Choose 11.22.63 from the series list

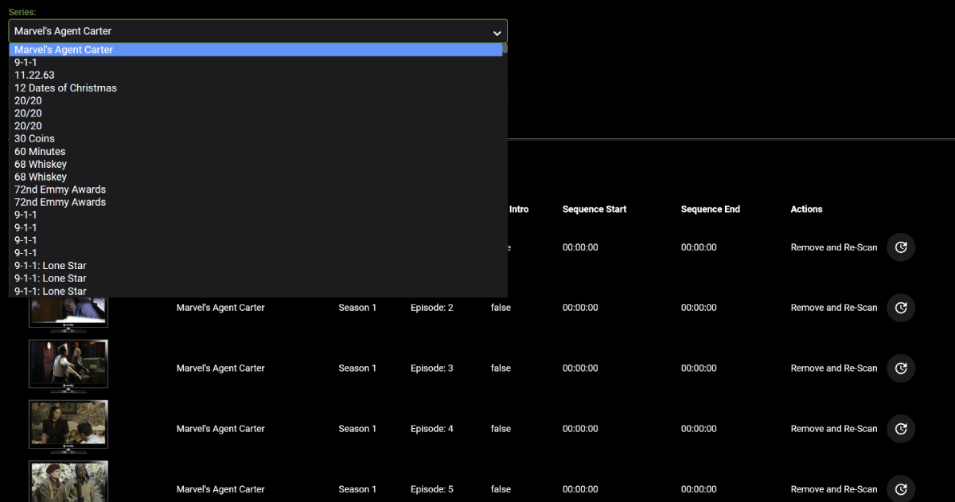34,75
